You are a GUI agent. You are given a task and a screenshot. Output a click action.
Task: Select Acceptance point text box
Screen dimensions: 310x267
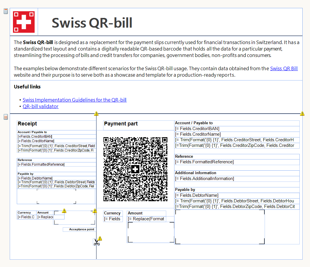pos(80,230)
